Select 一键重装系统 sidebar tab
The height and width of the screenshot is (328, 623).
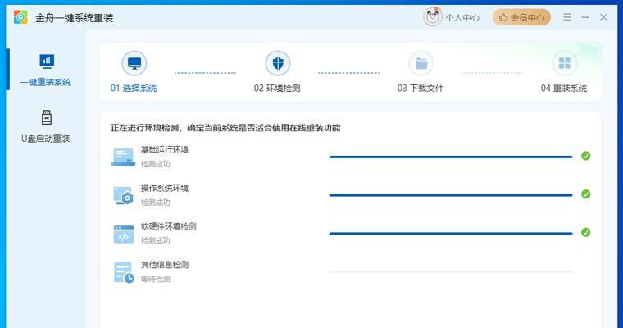(46, 70)
